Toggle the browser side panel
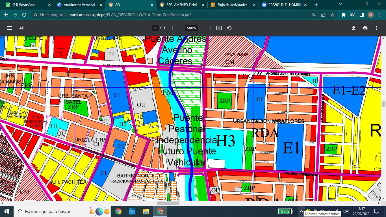The height and width of the screenshot is (217, 386). coord(361,15)
